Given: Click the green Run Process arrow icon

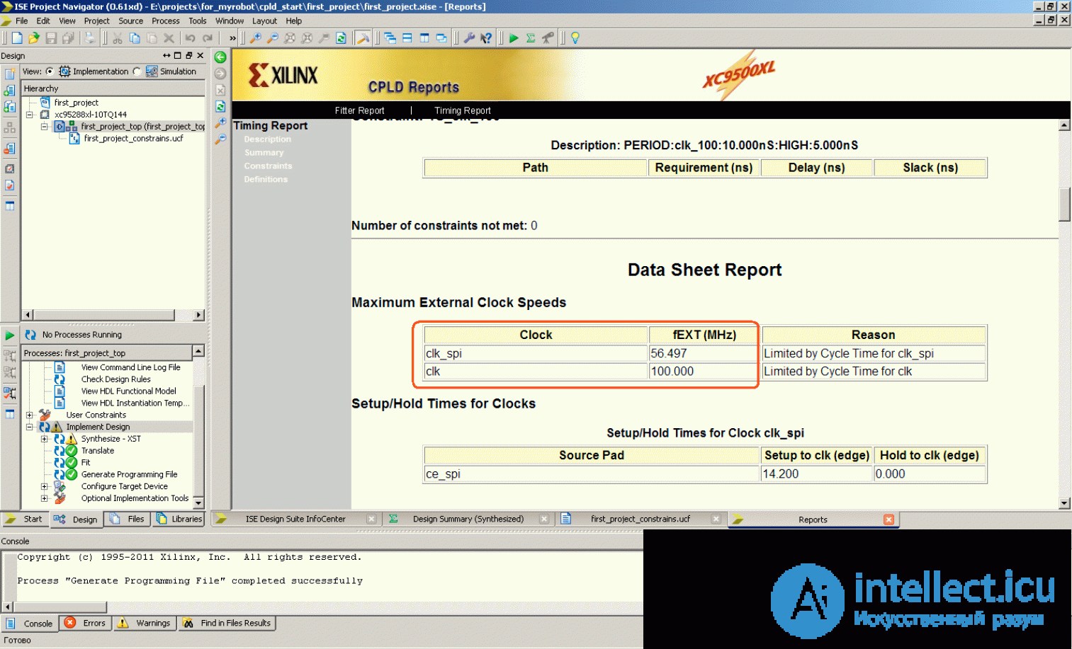Looking at the screenshot, I should point(9,335).
